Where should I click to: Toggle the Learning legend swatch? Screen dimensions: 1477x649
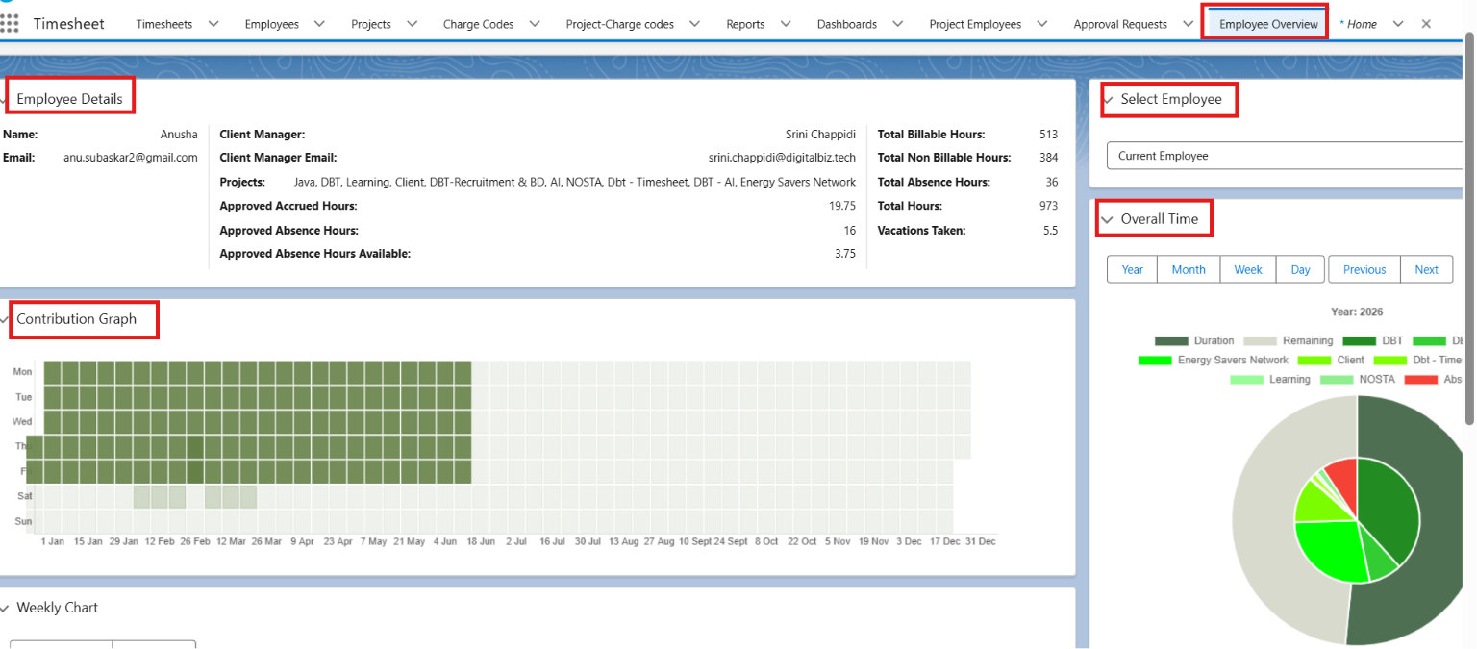pyautogui.click(x=1247, y=379)
